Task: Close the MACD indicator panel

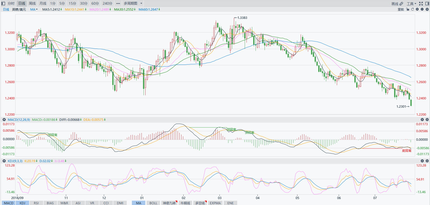Action: (x=422, y=120)
